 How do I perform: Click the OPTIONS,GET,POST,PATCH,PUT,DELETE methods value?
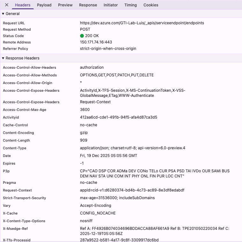tap(117, 75)
